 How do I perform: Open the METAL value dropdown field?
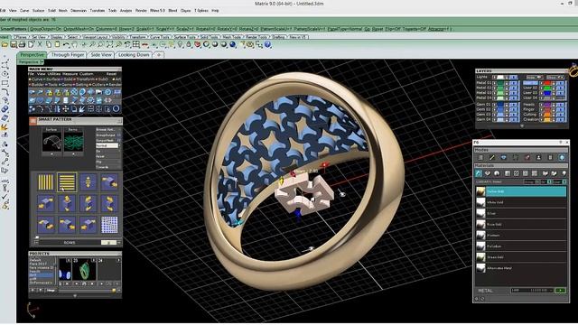[x=532, y=291]
